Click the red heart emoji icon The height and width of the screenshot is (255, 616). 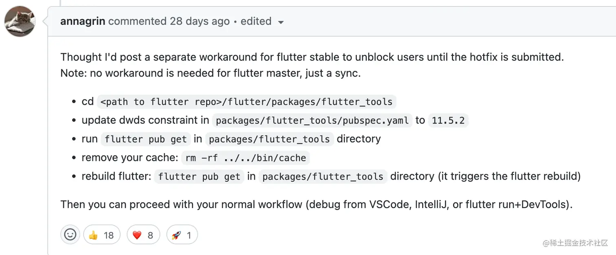137,235
